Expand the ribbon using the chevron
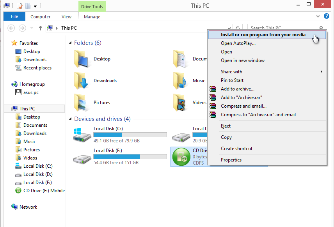 tap(318, 16)
